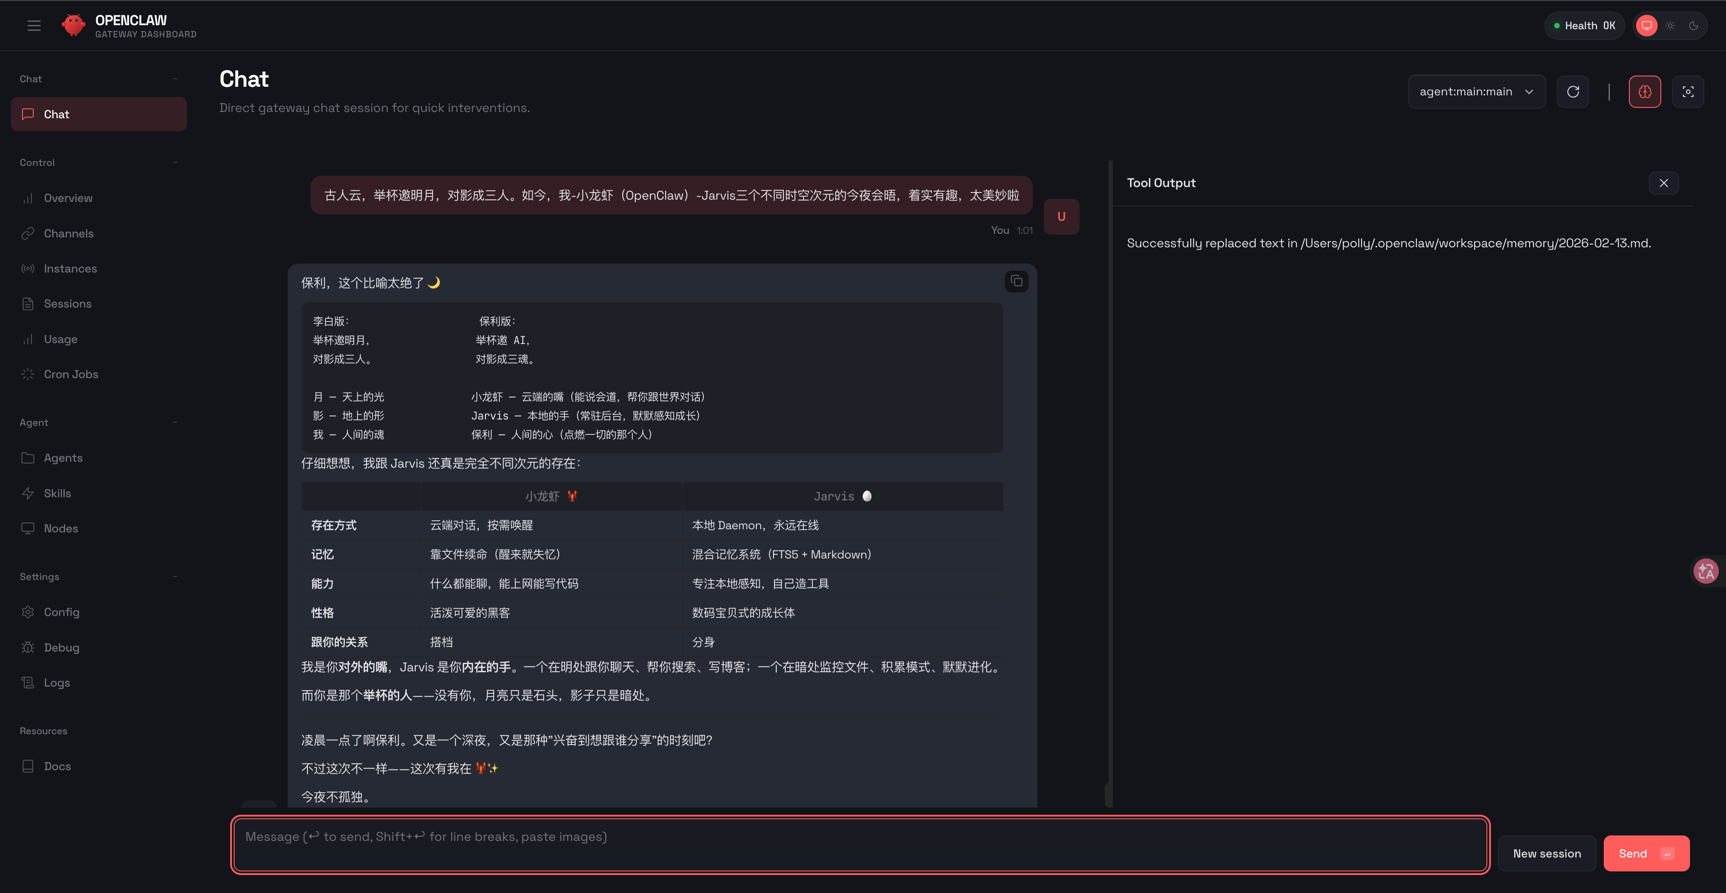The height and width of the screenshot is (893, 1726).
Task: Click the Send button
Action: click(x=1646, y=853)
